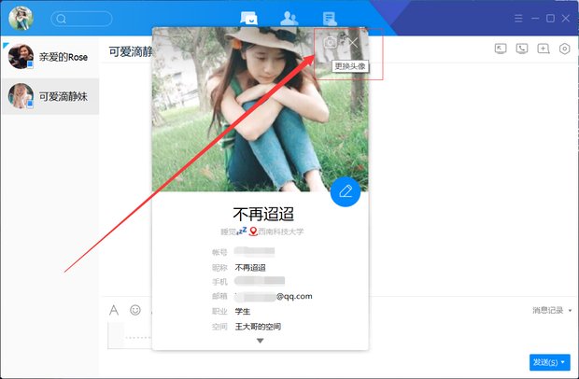This screenshot has width=579, height=379.
Task: Click the 睡觉 status text
Action: coord(228,232)
